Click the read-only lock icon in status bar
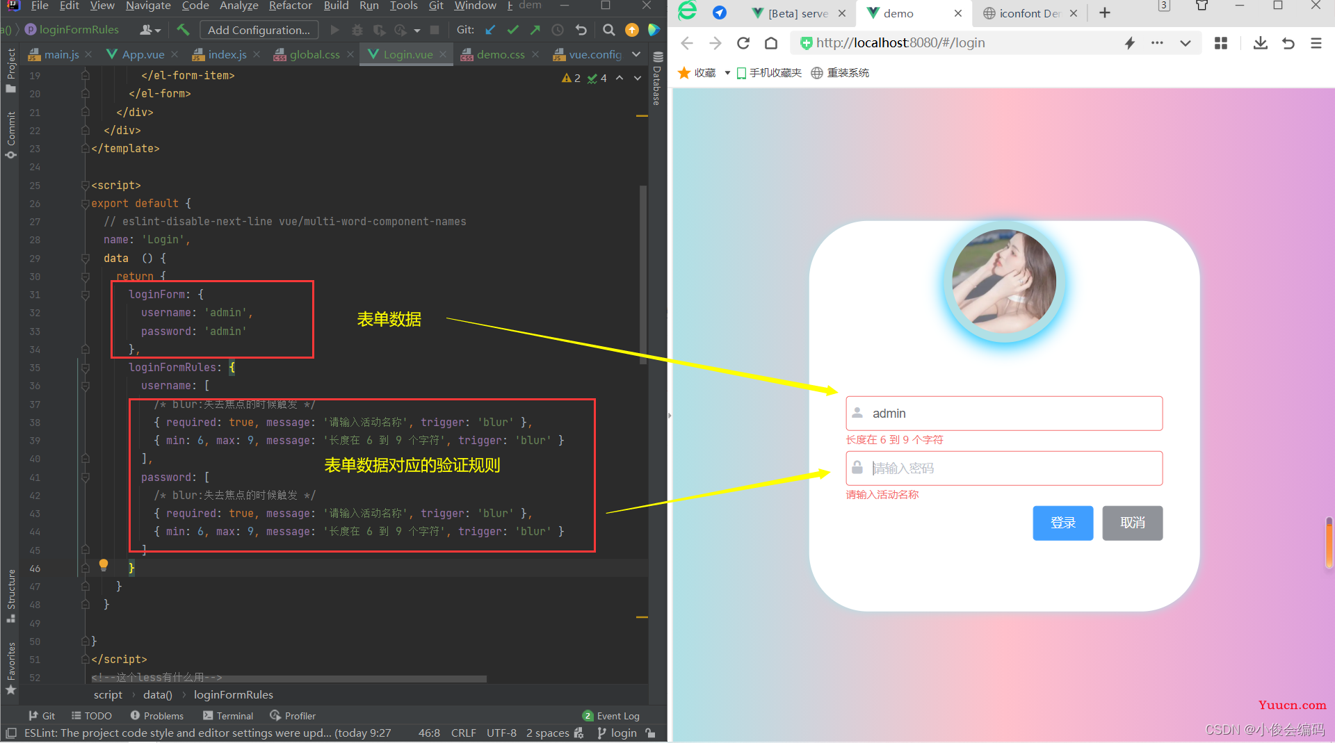This screenshot has height=743, width=1335. [651, 733]
